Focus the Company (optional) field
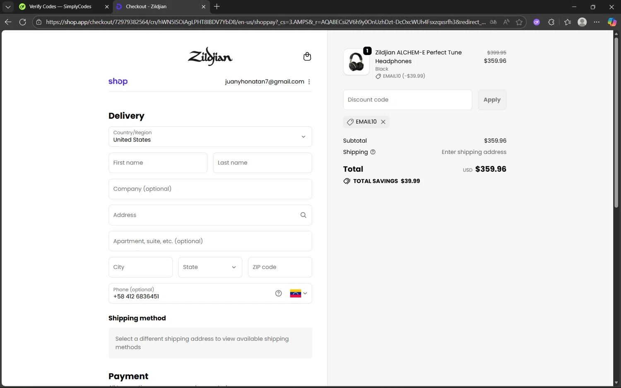This screenshot has height=388, width=621. pyautogui.click(x=210, y=189)
